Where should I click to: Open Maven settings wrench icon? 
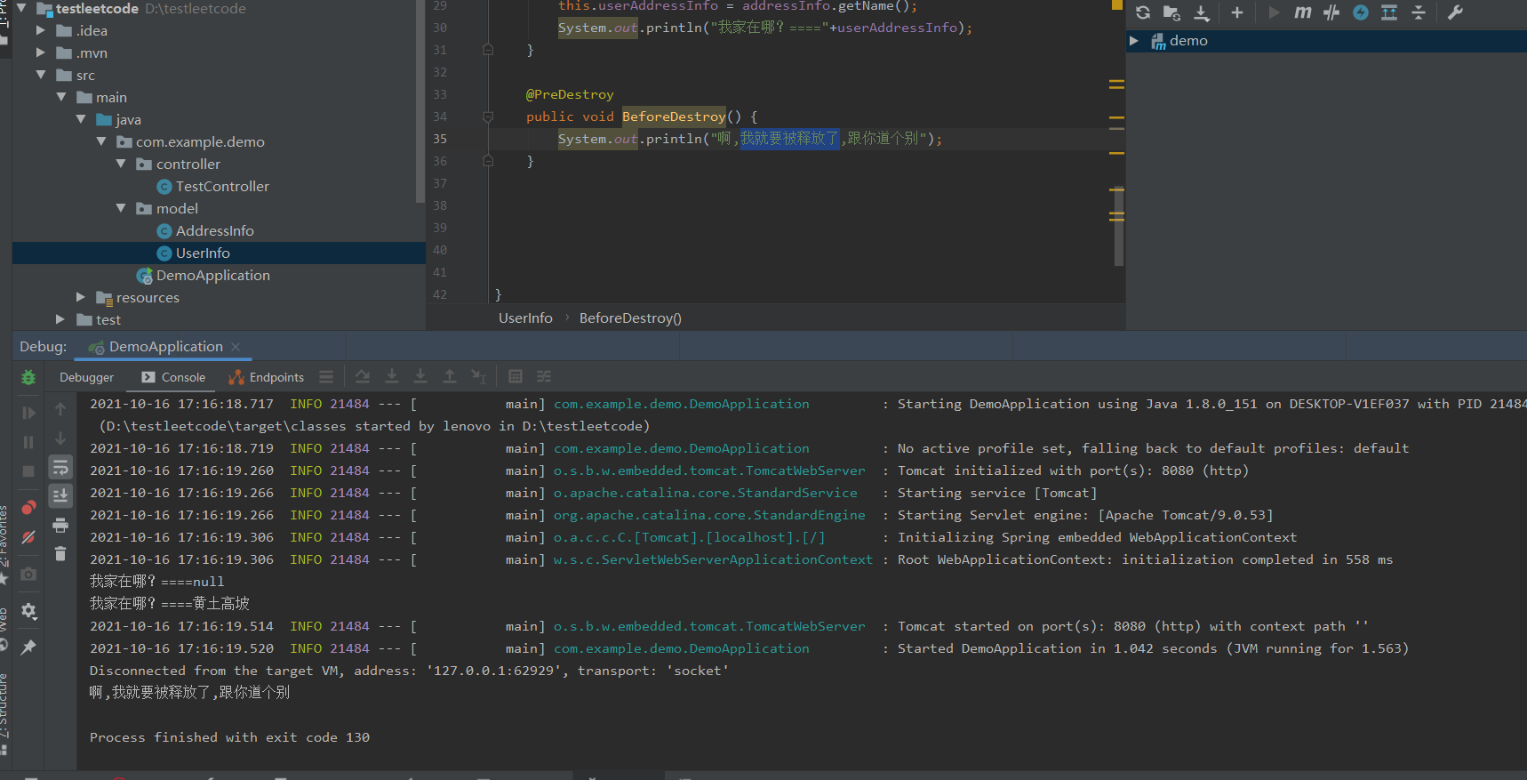1455,12
